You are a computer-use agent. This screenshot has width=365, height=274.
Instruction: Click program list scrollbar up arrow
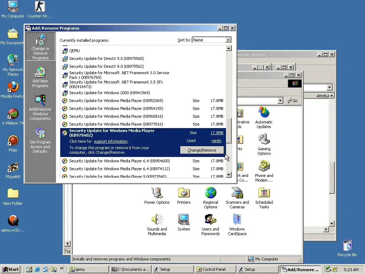click(x=229, y=48)
